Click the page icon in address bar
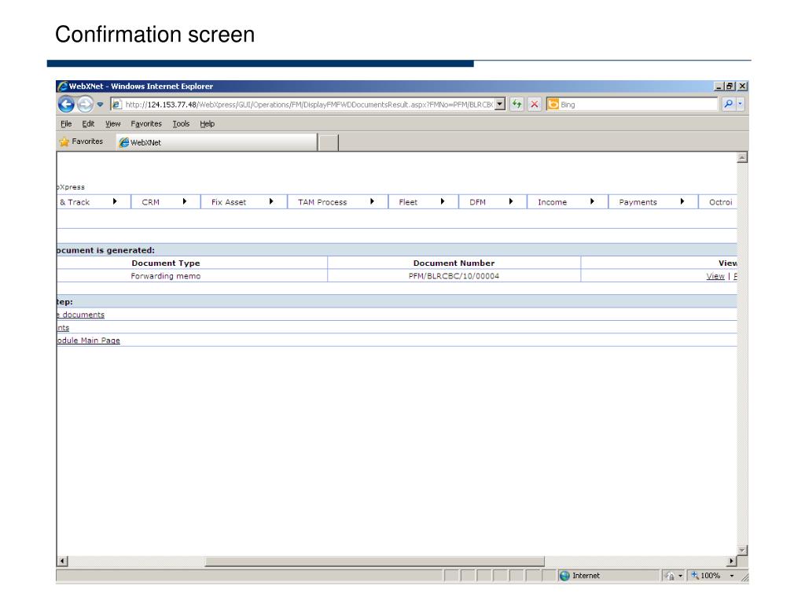This screenshot has height=604, width=805. [116, 105]
